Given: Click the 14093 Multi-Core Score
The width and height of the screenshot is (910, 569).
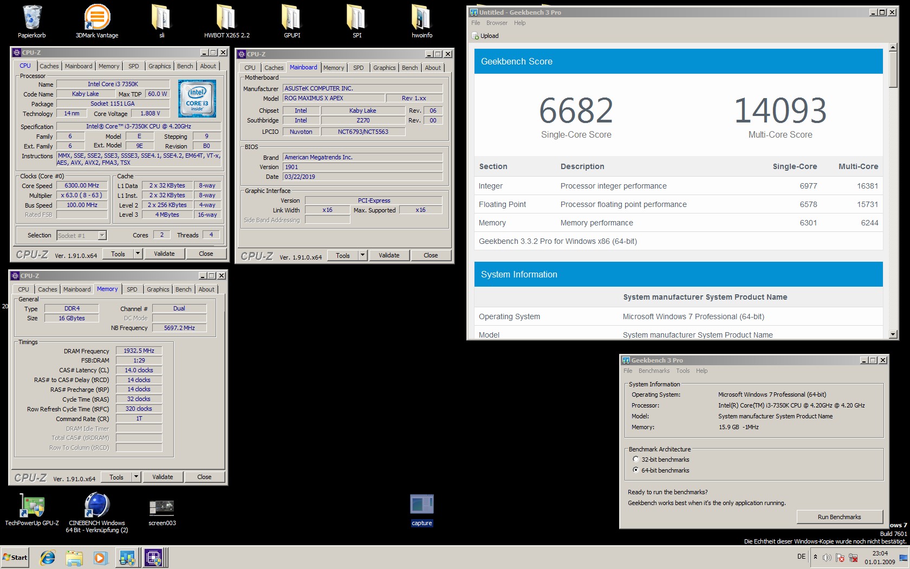Looking at the screenshot, I should click(x=780, y=110).
